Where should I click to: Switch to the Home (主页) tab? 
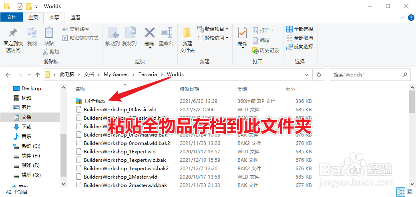pyautogui.click(x=33, y=18)
